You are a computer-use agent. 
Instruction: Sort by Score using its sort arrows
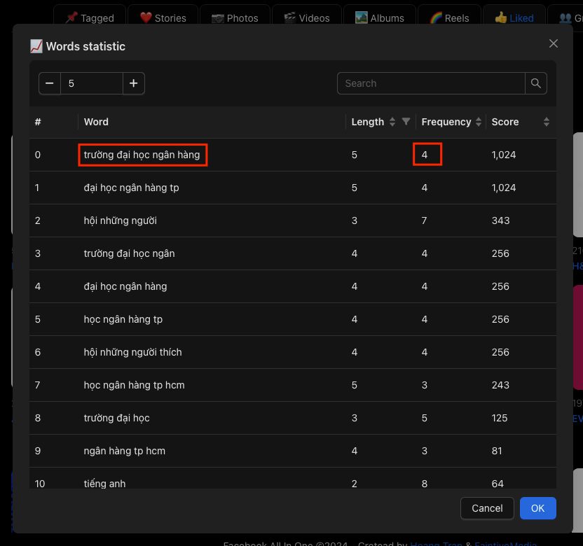[546, 122]
